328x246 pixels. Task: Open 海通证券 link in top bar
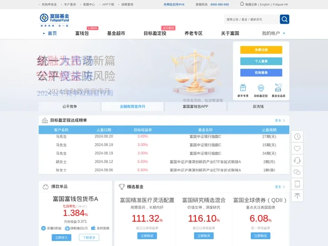click(251, 5)
